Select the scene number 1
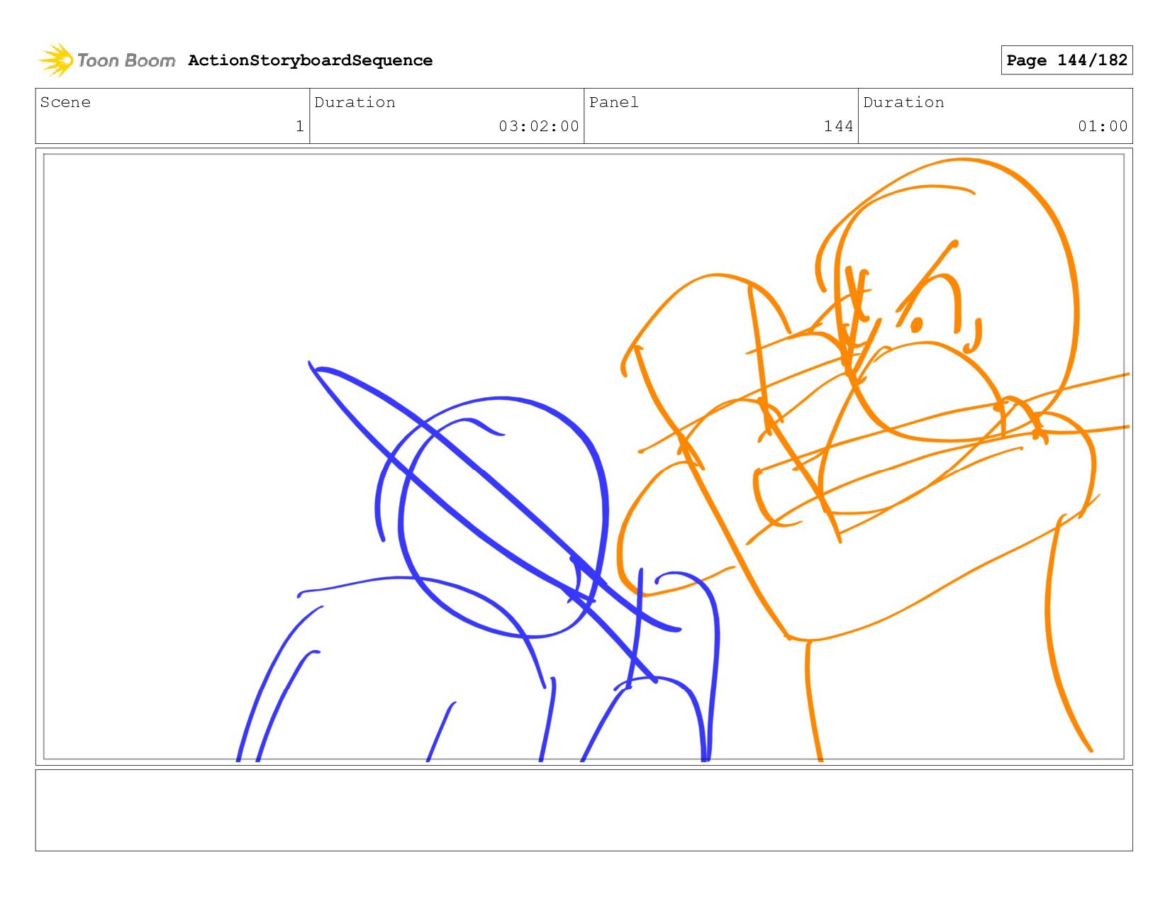Viewport: 1170px width, 904px height. click(x=300, y=126)
